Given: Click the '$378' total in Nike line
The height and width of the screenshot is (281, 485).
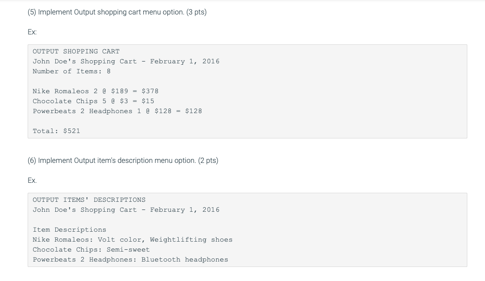Looking at the screenshot, I should tap(150, 91).
